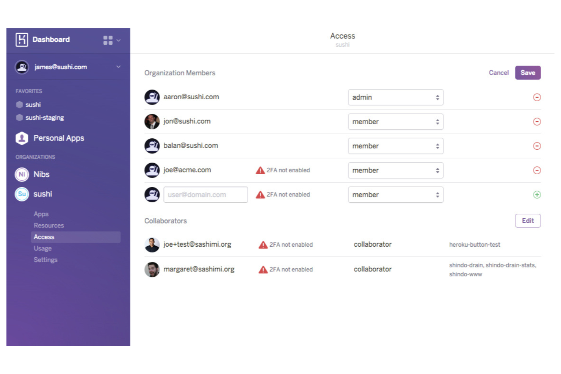Click jon@sushi.com's profile avatar
Screen dimensions: 561x374
pyautogui.click(x=152, y=121)
